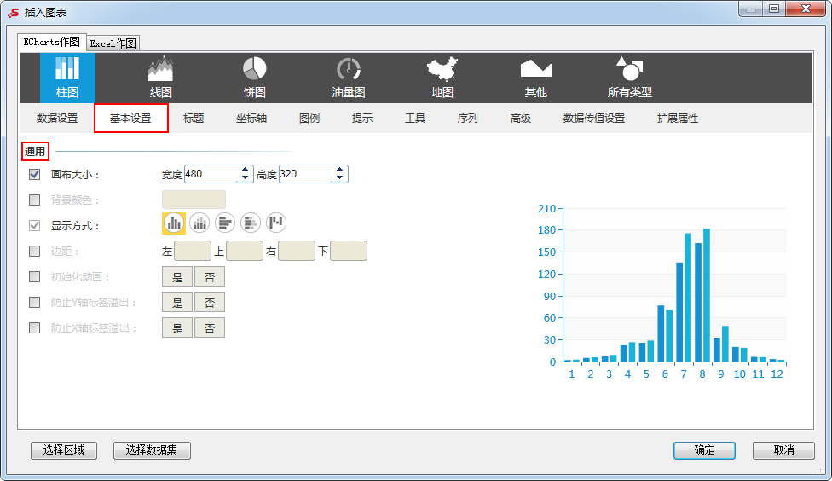Viewport: 832px width, 481px height.
Task: Enable 防止X轴标签溢出 checkbox
Action: [x=34, y=327]
